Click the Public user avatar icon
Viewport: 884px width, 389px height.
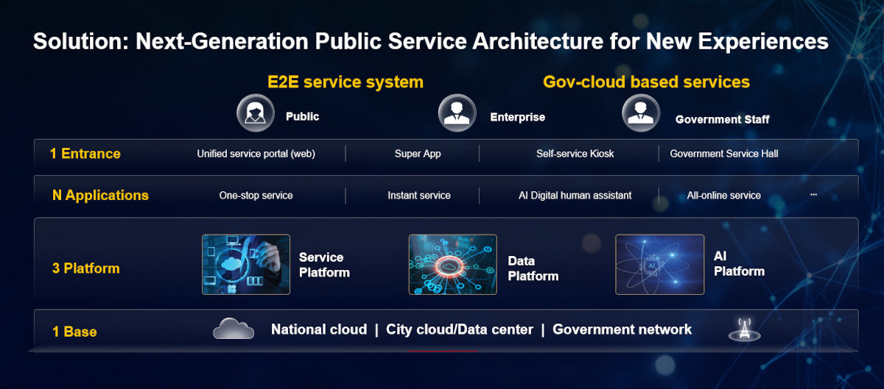click(x=255, y=113)
